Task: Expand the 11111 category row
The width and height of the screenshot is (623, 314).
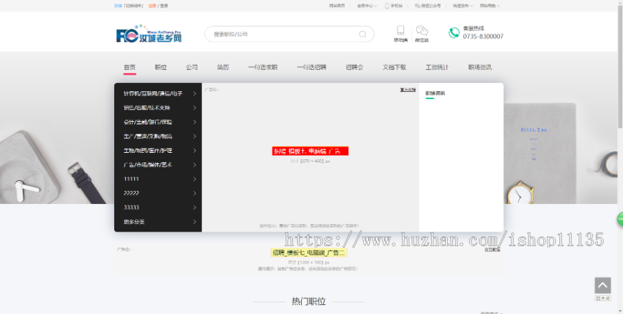Action: pyautogui.click(x=158, y=179)
